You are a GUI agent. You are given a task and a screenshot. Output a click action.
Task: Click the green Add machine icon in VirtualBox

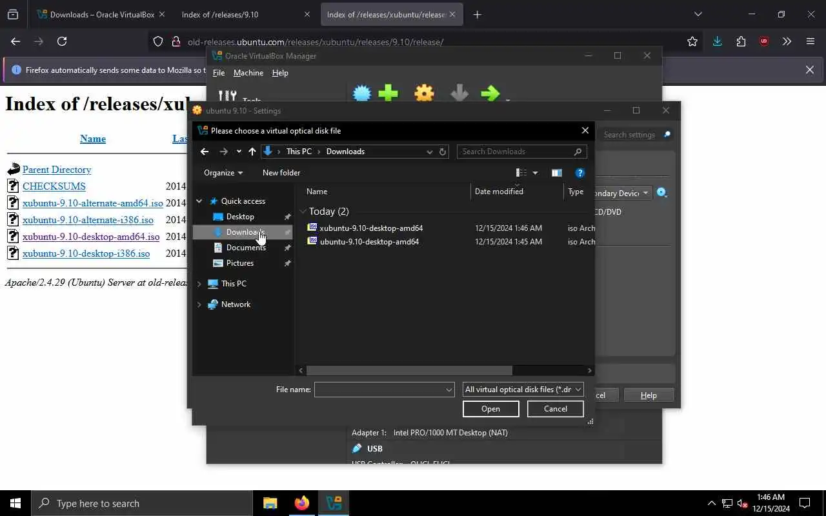coord(388,94)
